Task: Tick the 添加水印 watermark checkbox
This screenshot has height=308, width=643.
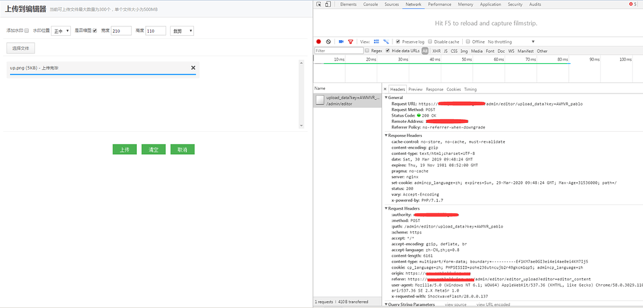Action: click(x=26, y=30)
